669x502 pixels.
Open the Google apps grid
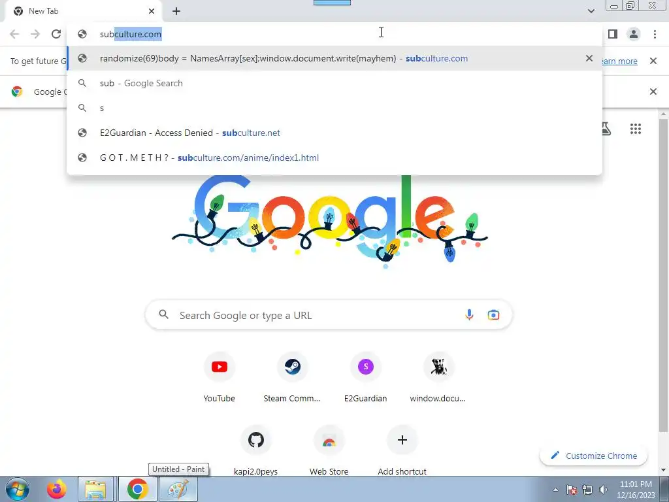click(635, 129)
